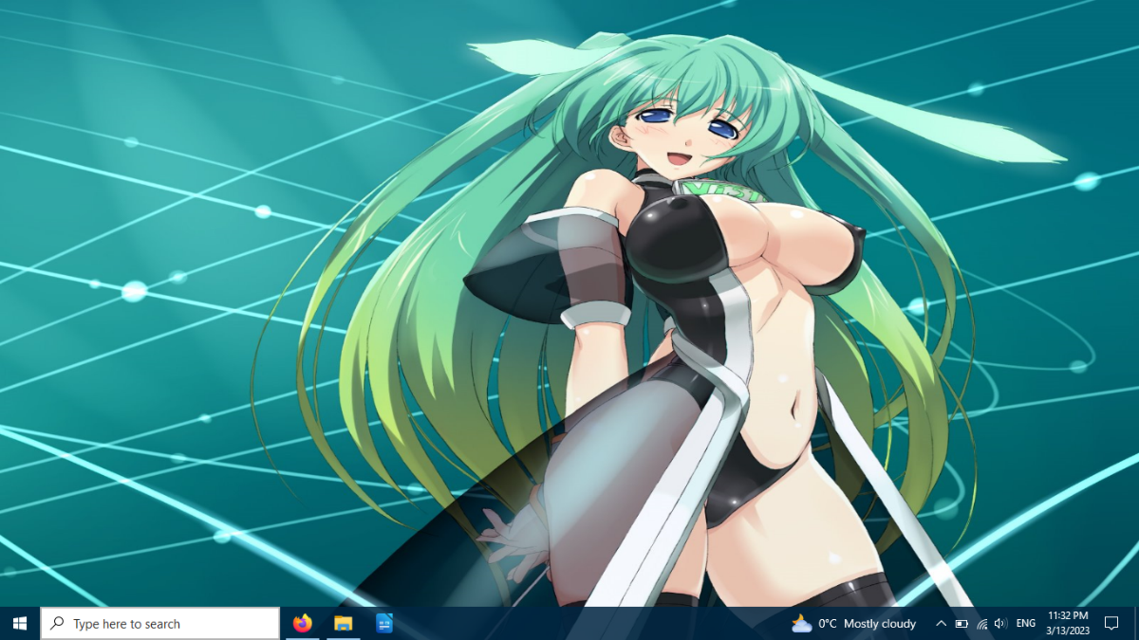Click the "Mostly cloudy" weather text
The height and width of the screenshot is (640, 1139).
pos(880,624)
